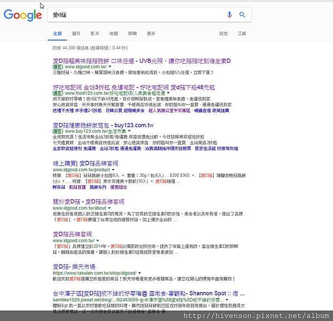The width and height of the screenshot is (333, 321).
Task: Click green 廣告 badge on idgood ad
Action: pyautogui.click(x=58, y=67)
